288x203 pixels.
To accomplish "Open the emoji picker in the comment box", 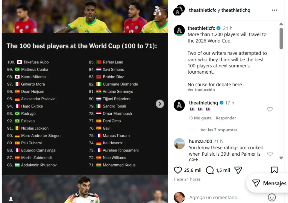I will pos(272,197).
